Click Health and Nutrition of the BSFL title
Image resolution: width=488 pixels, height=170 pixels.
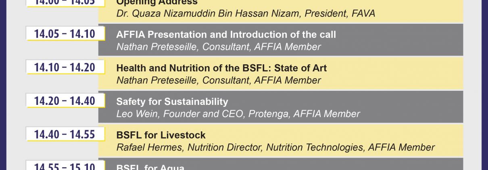tap(221, 68)
